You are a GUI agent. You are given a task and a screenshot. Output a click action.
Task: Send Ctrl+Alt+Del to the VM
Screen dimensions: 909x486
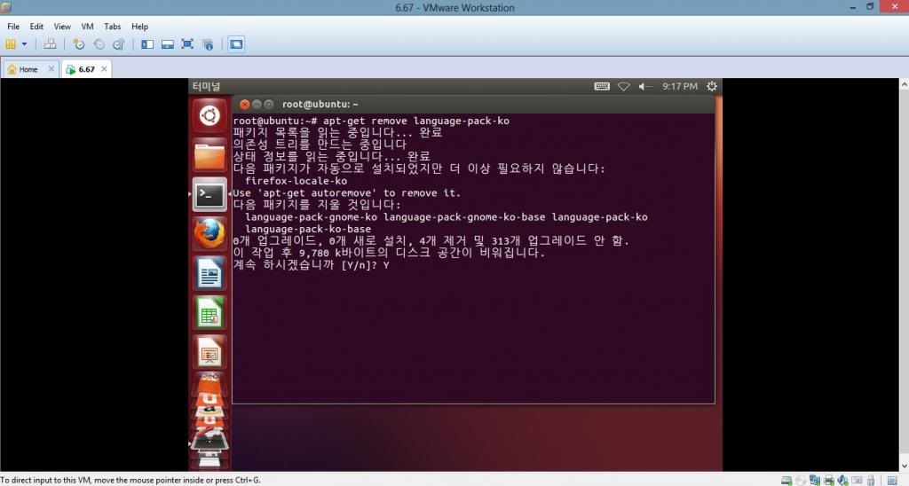[50, 44]
